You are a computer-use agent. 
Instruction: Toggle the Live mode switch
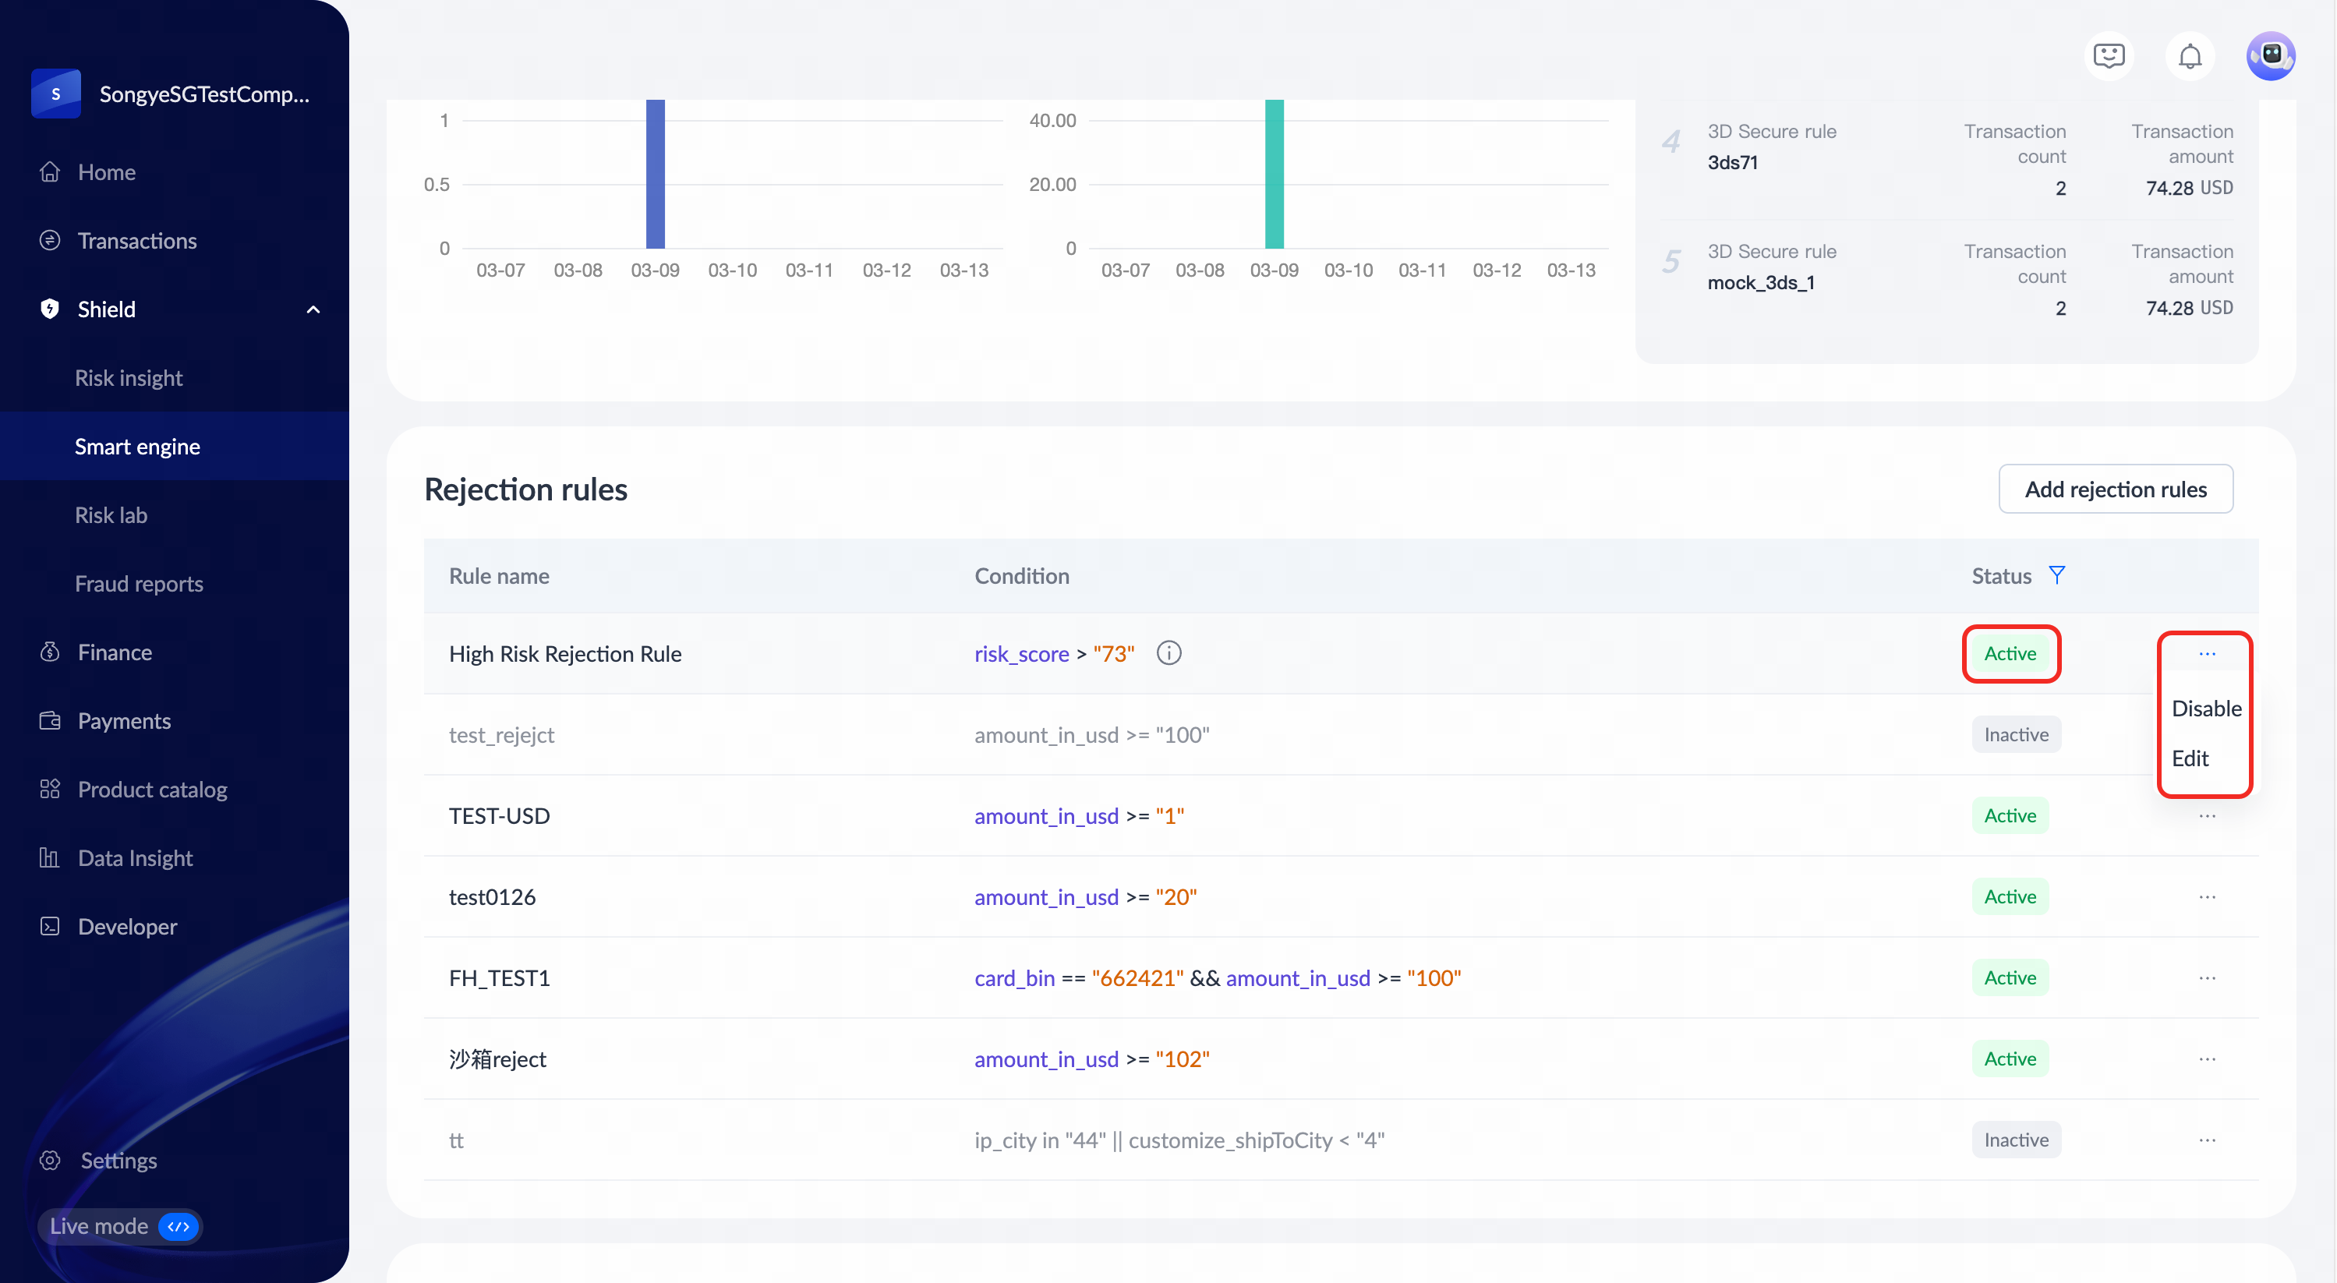[x=178, y=1226]
